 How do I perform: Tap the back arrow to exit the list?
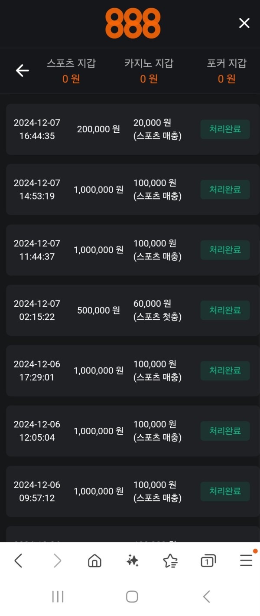coord(22,70)
